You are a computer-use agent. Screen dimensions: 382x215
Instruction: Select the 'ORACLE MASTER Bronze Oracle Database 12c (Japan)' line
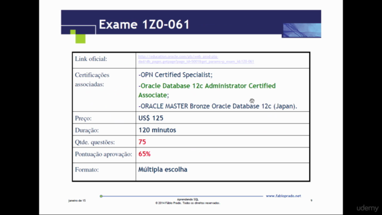pyautogui.click(x=217, y=106)
